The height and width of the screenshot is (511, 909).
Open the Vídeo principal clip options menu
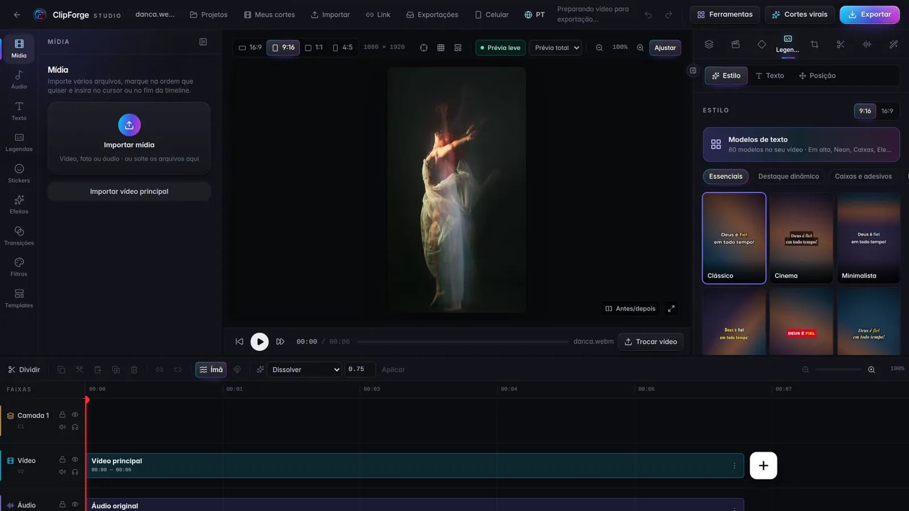[734, 466]
